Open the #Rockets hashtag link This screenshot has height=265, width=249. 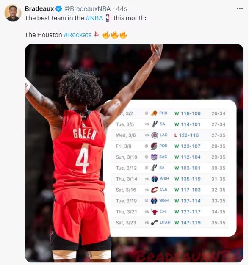point(77,35)
